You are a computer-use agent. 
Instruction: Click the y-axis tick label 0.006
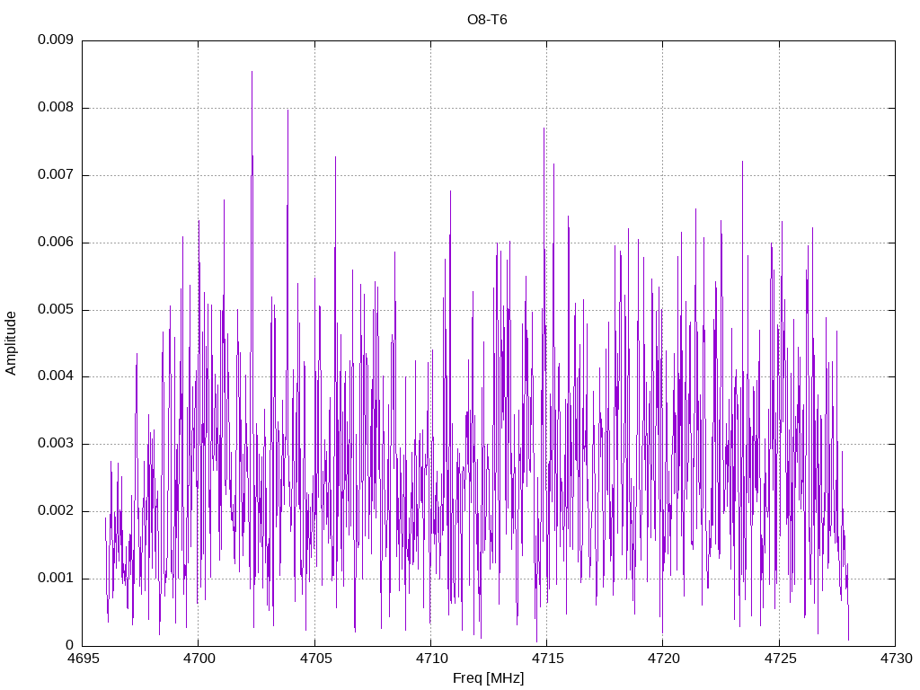tap(56, 243)
